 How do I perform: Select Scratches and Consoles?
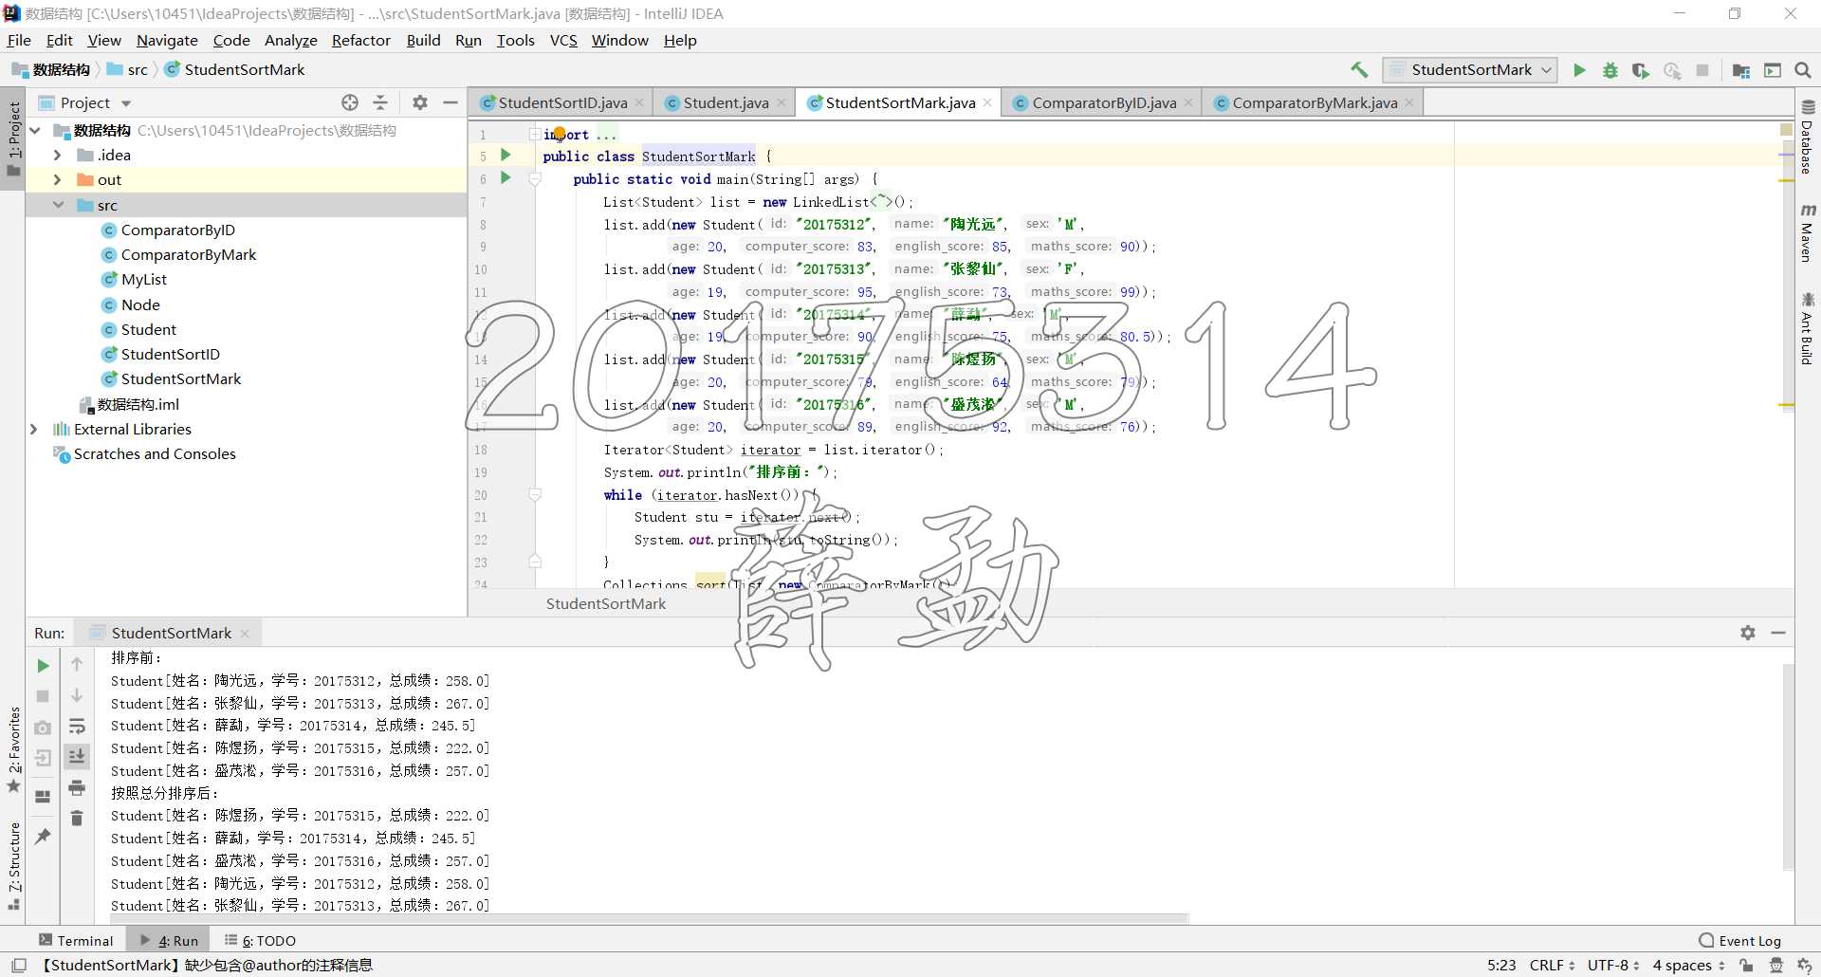click(145, 453)
